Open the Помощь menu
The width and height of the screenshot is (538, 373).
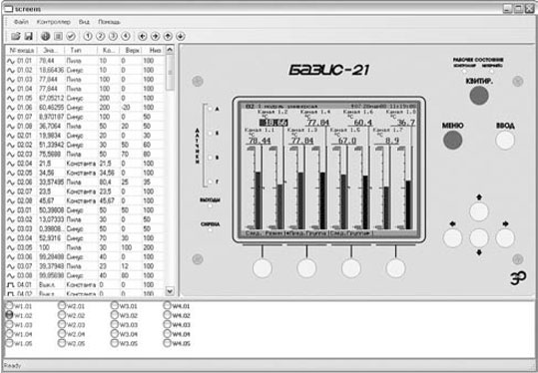pyautogui.click(x=110, y=22)
